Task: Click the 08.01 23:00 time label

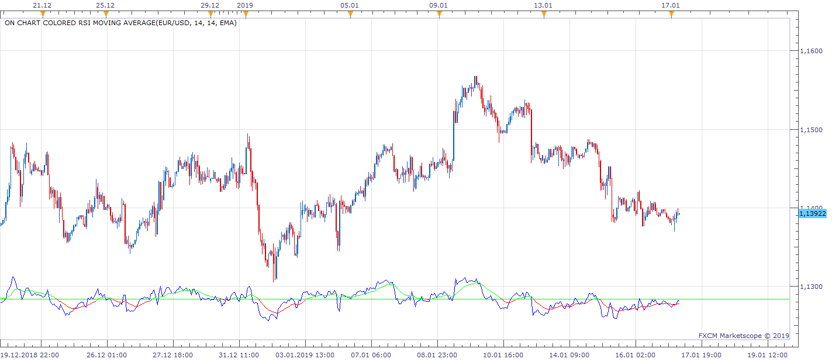Action: pos(437,355)
